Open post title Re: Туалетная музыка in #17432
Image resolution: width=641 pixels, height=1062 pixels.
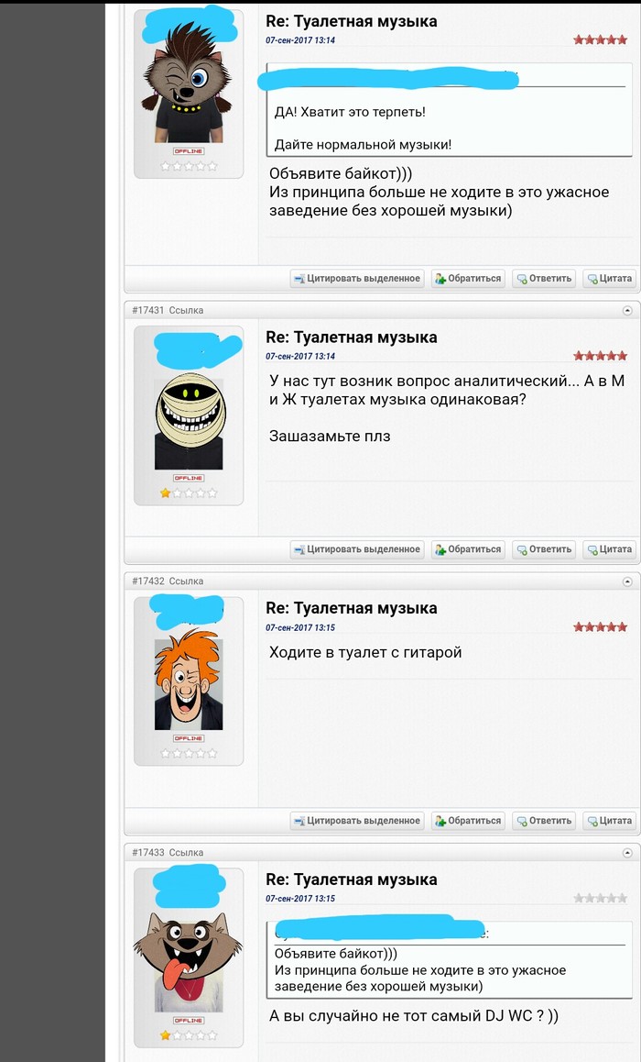click(x=352, y=608)
